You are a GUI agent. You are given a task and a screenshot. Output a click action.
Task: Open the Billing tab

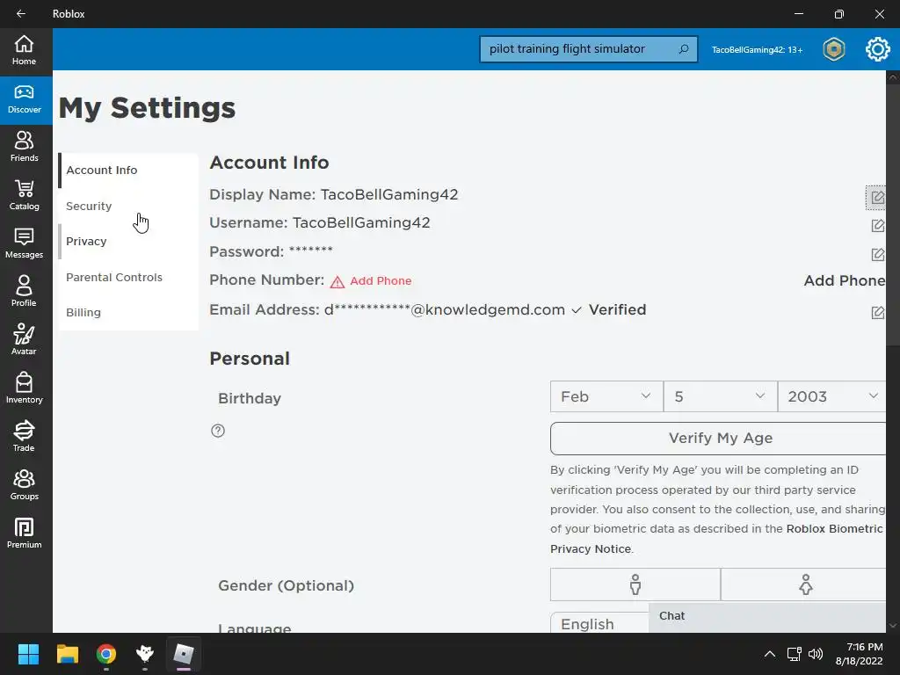pos(128,313)
